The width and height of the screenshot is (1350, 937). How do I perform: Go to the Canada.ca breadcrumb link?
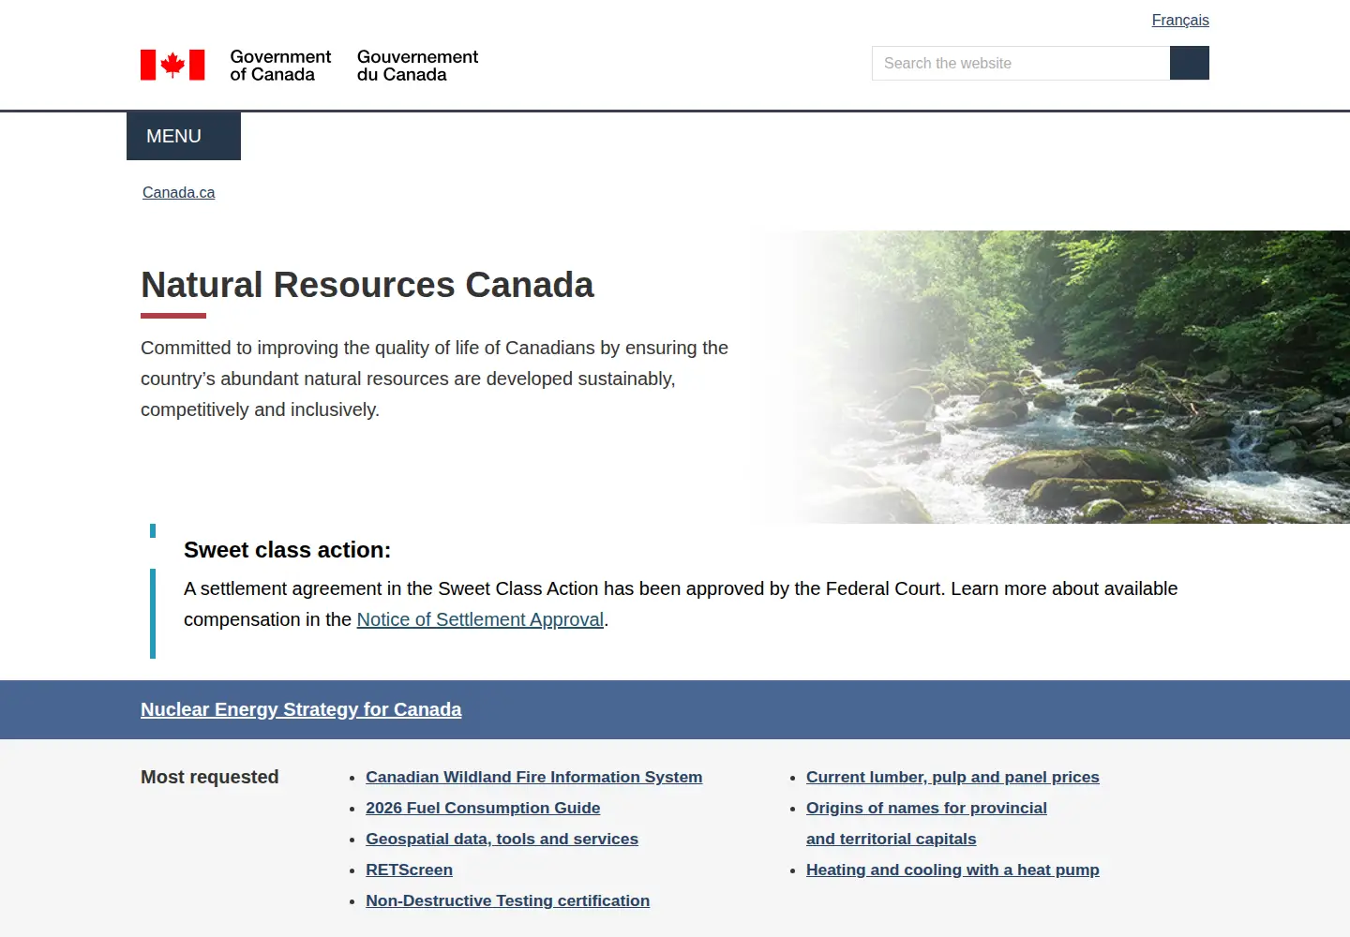[x=178, y=192]
